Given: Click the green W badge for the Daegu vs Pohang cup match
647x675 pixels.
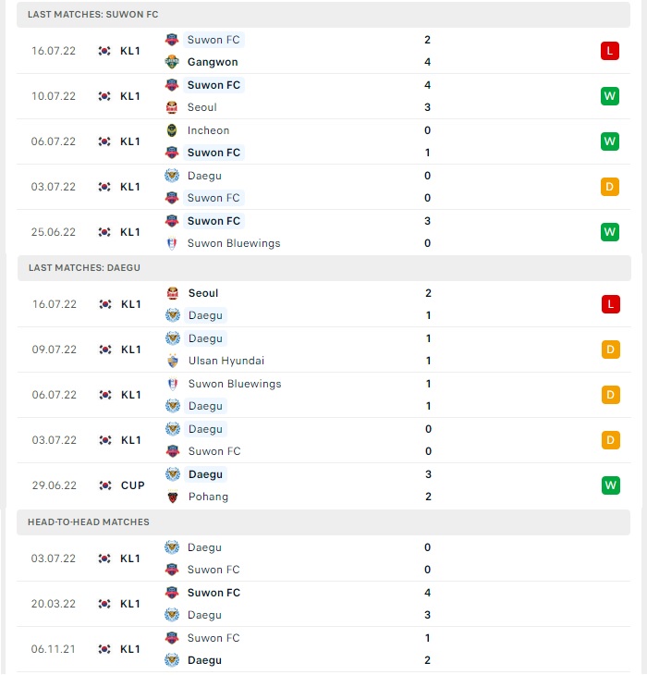Looking at the screenshot, I should coord(610,485).
